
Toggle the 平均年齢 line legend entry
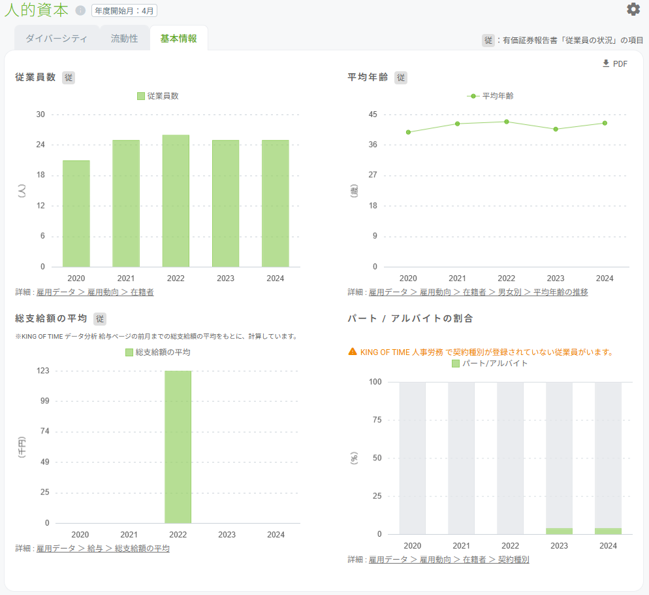click(490, 96)
